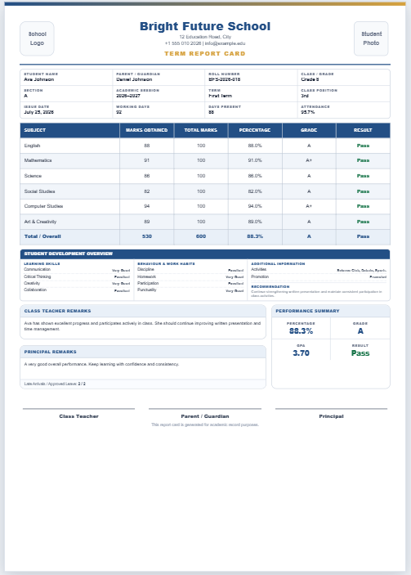Click the Late Arrivals / Approved Leave line
Screen dimensions: 411x575
tap(55, 384)
